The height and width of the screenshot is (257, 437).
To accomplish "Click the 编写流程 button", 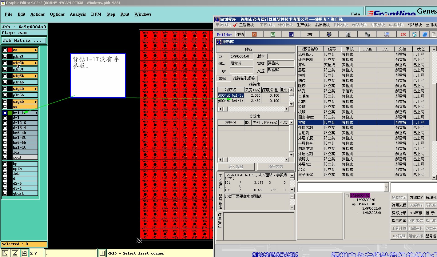I will [399, 205].
